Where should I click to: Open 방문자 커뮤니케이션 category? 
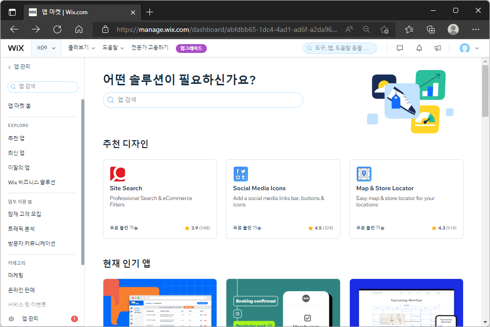point(31,244)
